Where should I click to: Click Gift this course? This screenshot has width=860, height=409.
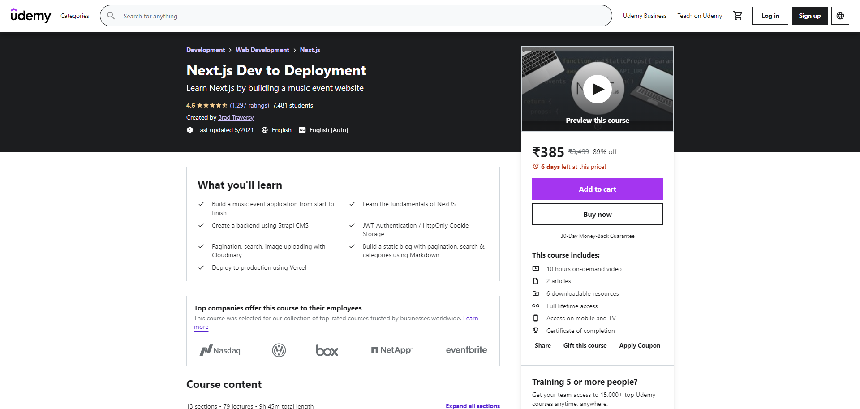[x=585, y=345]
